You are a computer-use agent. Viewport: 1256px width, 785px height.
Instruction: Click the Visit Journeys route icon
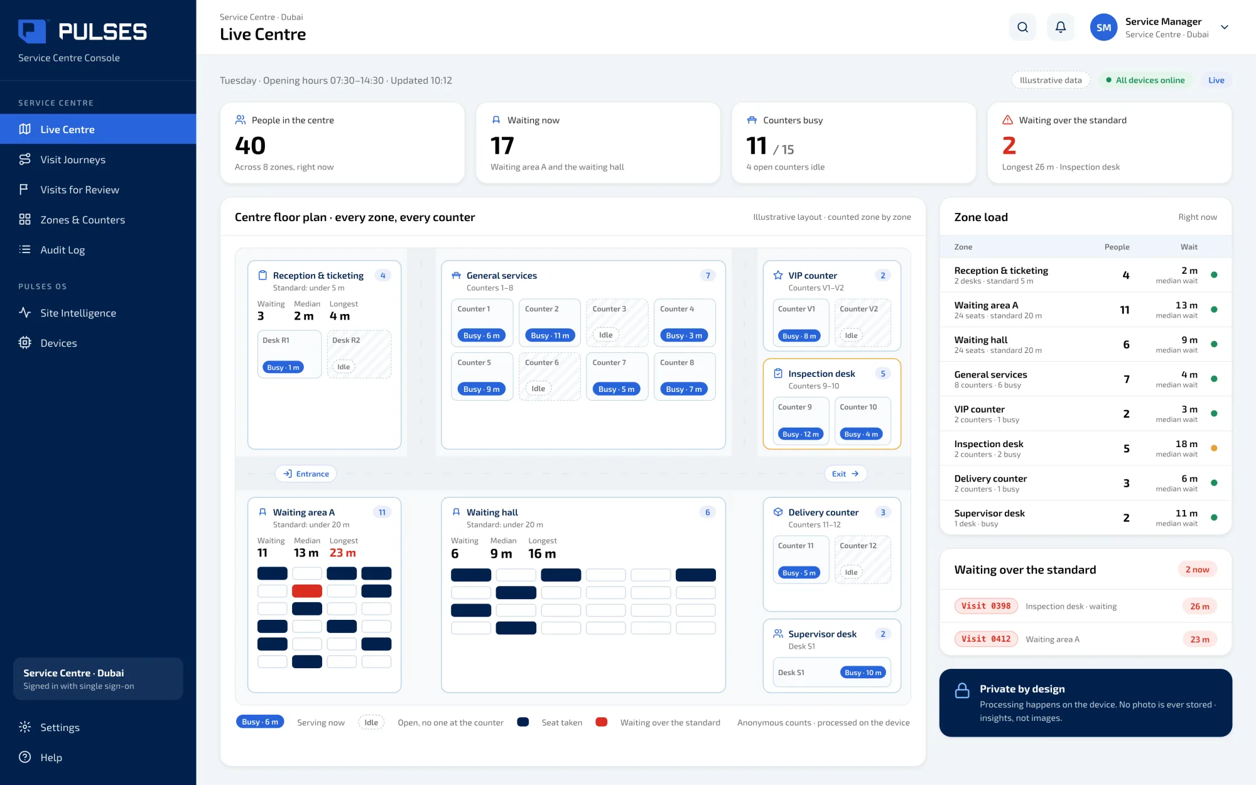coord(25,160)
